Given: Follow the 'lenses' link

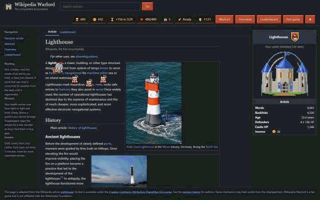Looking at the screenshot, I should (104, 68).
